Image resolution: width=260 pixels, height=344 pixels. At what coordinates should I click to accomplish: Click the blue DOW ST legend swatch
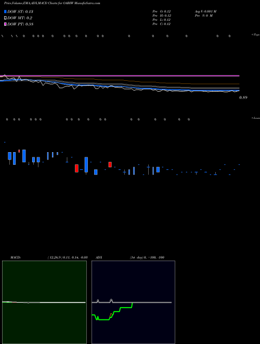click(6, 11)
